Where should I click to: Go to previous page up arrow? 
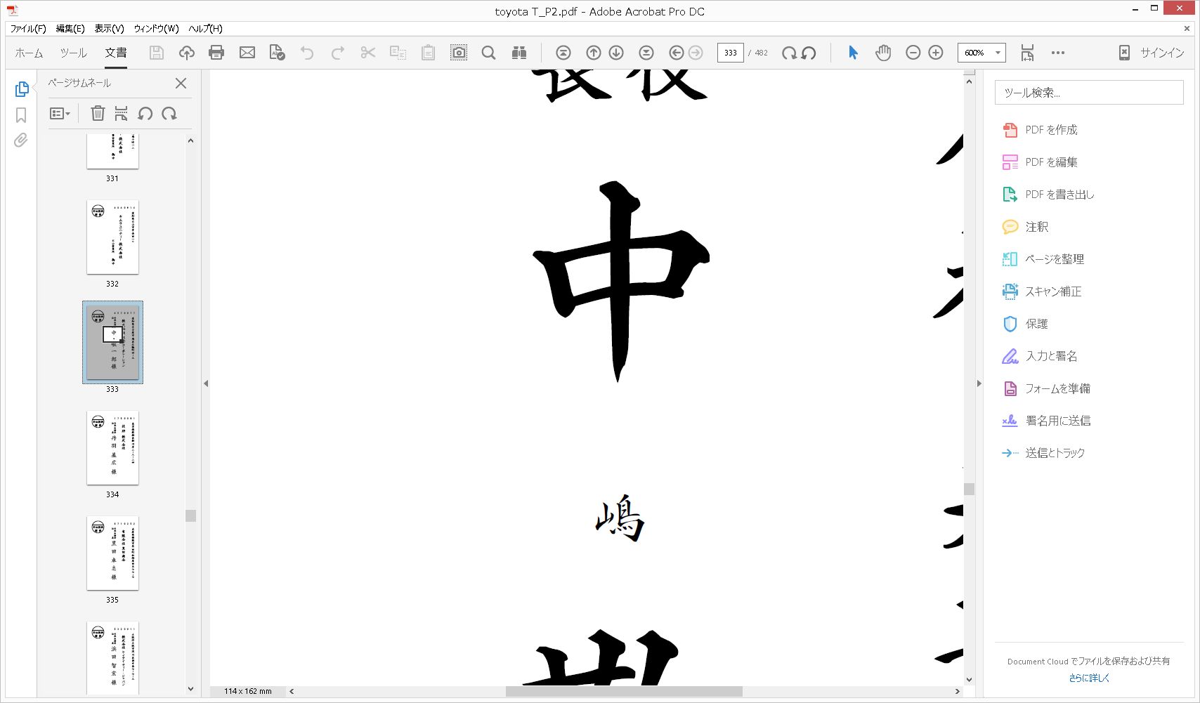click(594, 53)
